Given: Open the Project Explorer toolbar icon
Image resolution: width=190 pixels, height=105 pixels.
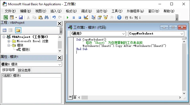Looking at the screenshot, I should pos(94,17).
